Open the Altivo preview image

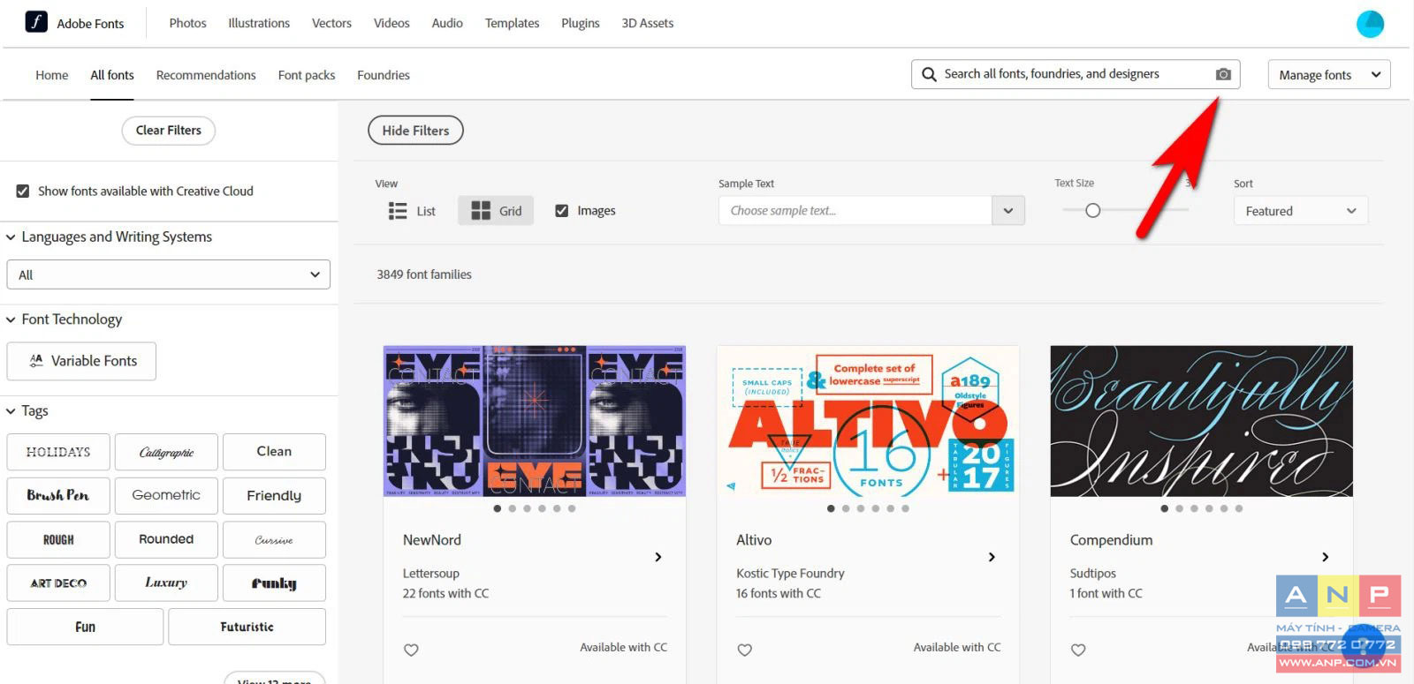[868, 421]
